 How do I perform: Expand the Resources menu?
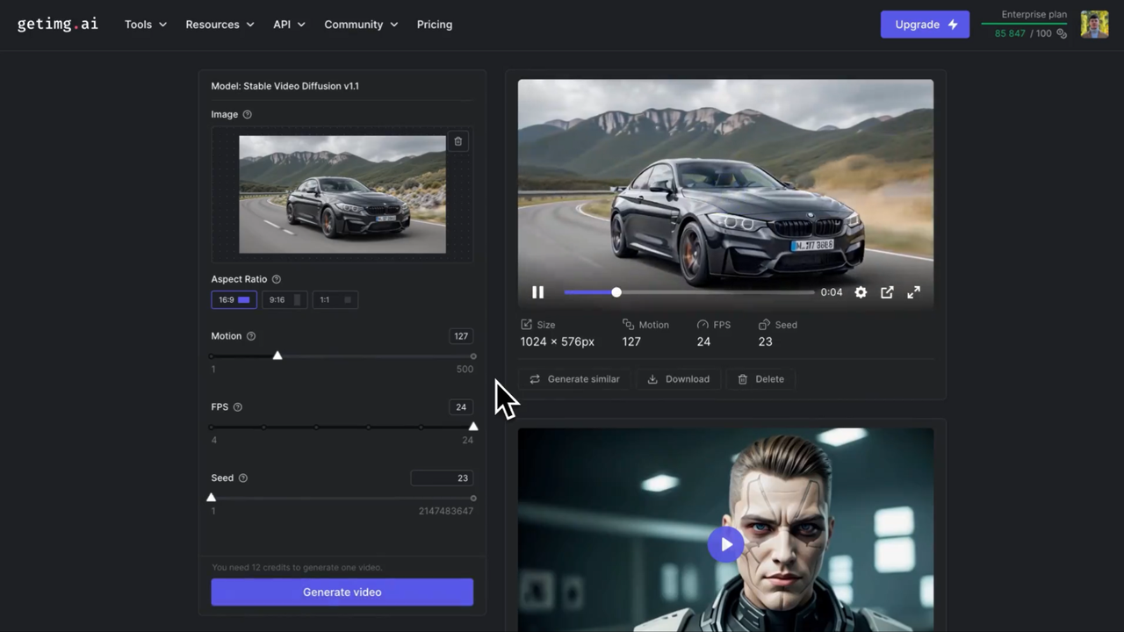point(219,24)
